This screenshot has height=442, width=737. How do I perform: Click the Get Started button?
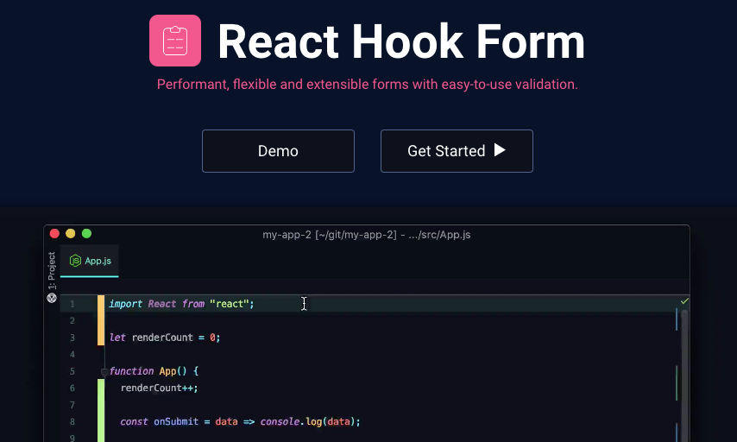[x=457, y=151]
